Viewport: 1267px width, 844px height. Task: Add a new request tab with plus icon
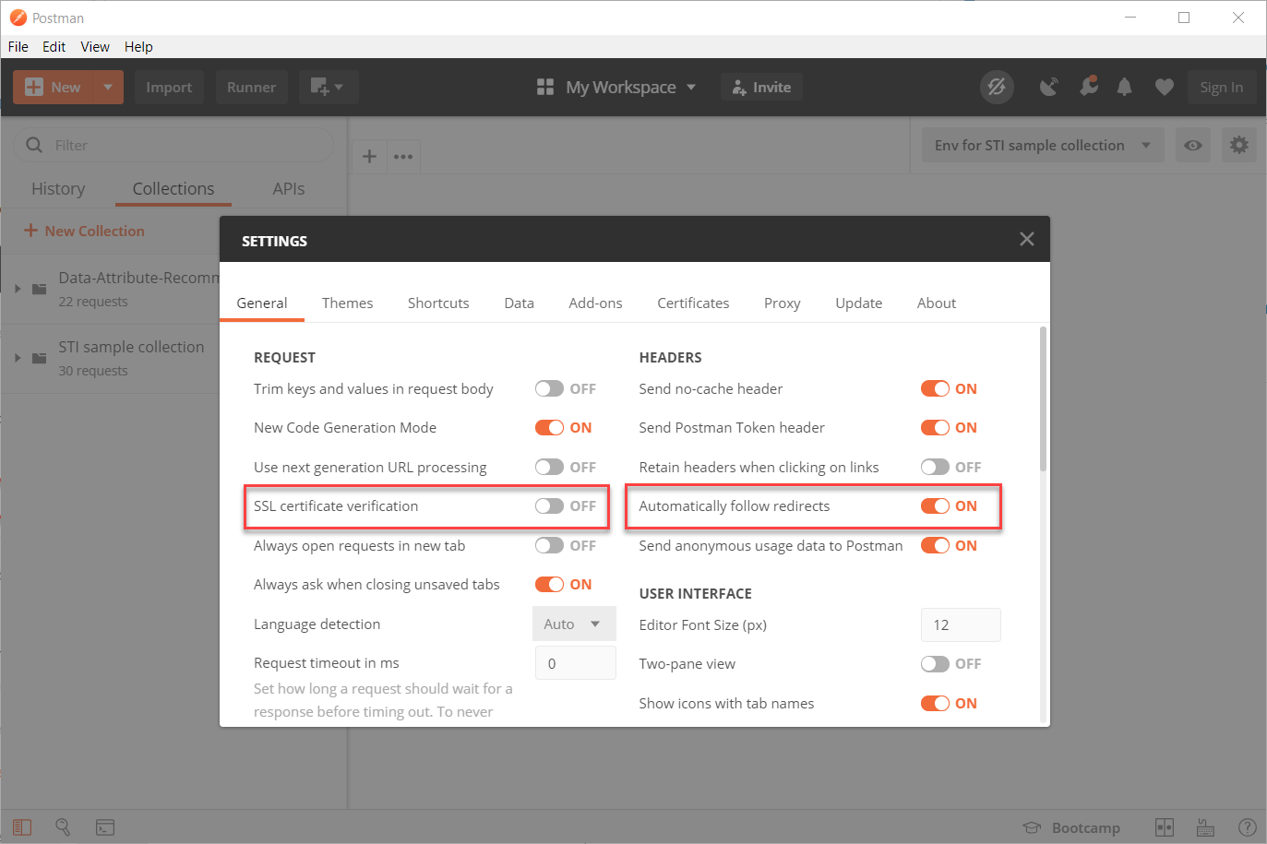pos(369,156)
